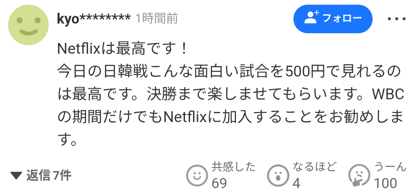Click the 共感した count of 69
This screenshot has height=195, width=417.
tap(219, 183)
